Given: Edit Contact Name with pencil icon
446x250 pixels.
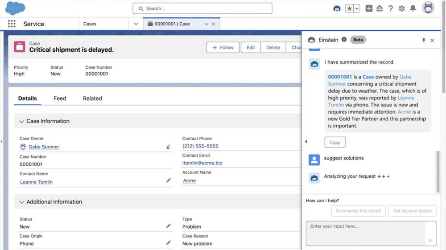Looking at the screenshot, I should [169, 180].
